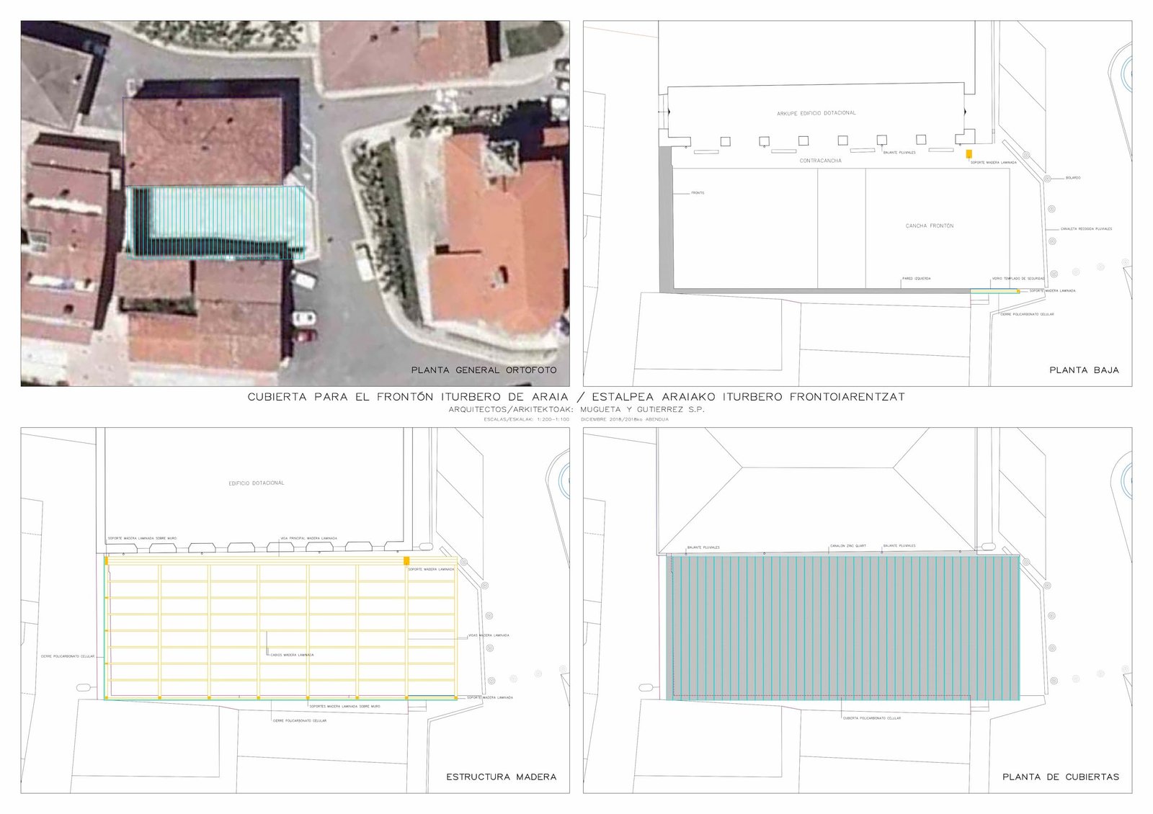Click the 'CONTRACANCHA' label

pos(820,161)
